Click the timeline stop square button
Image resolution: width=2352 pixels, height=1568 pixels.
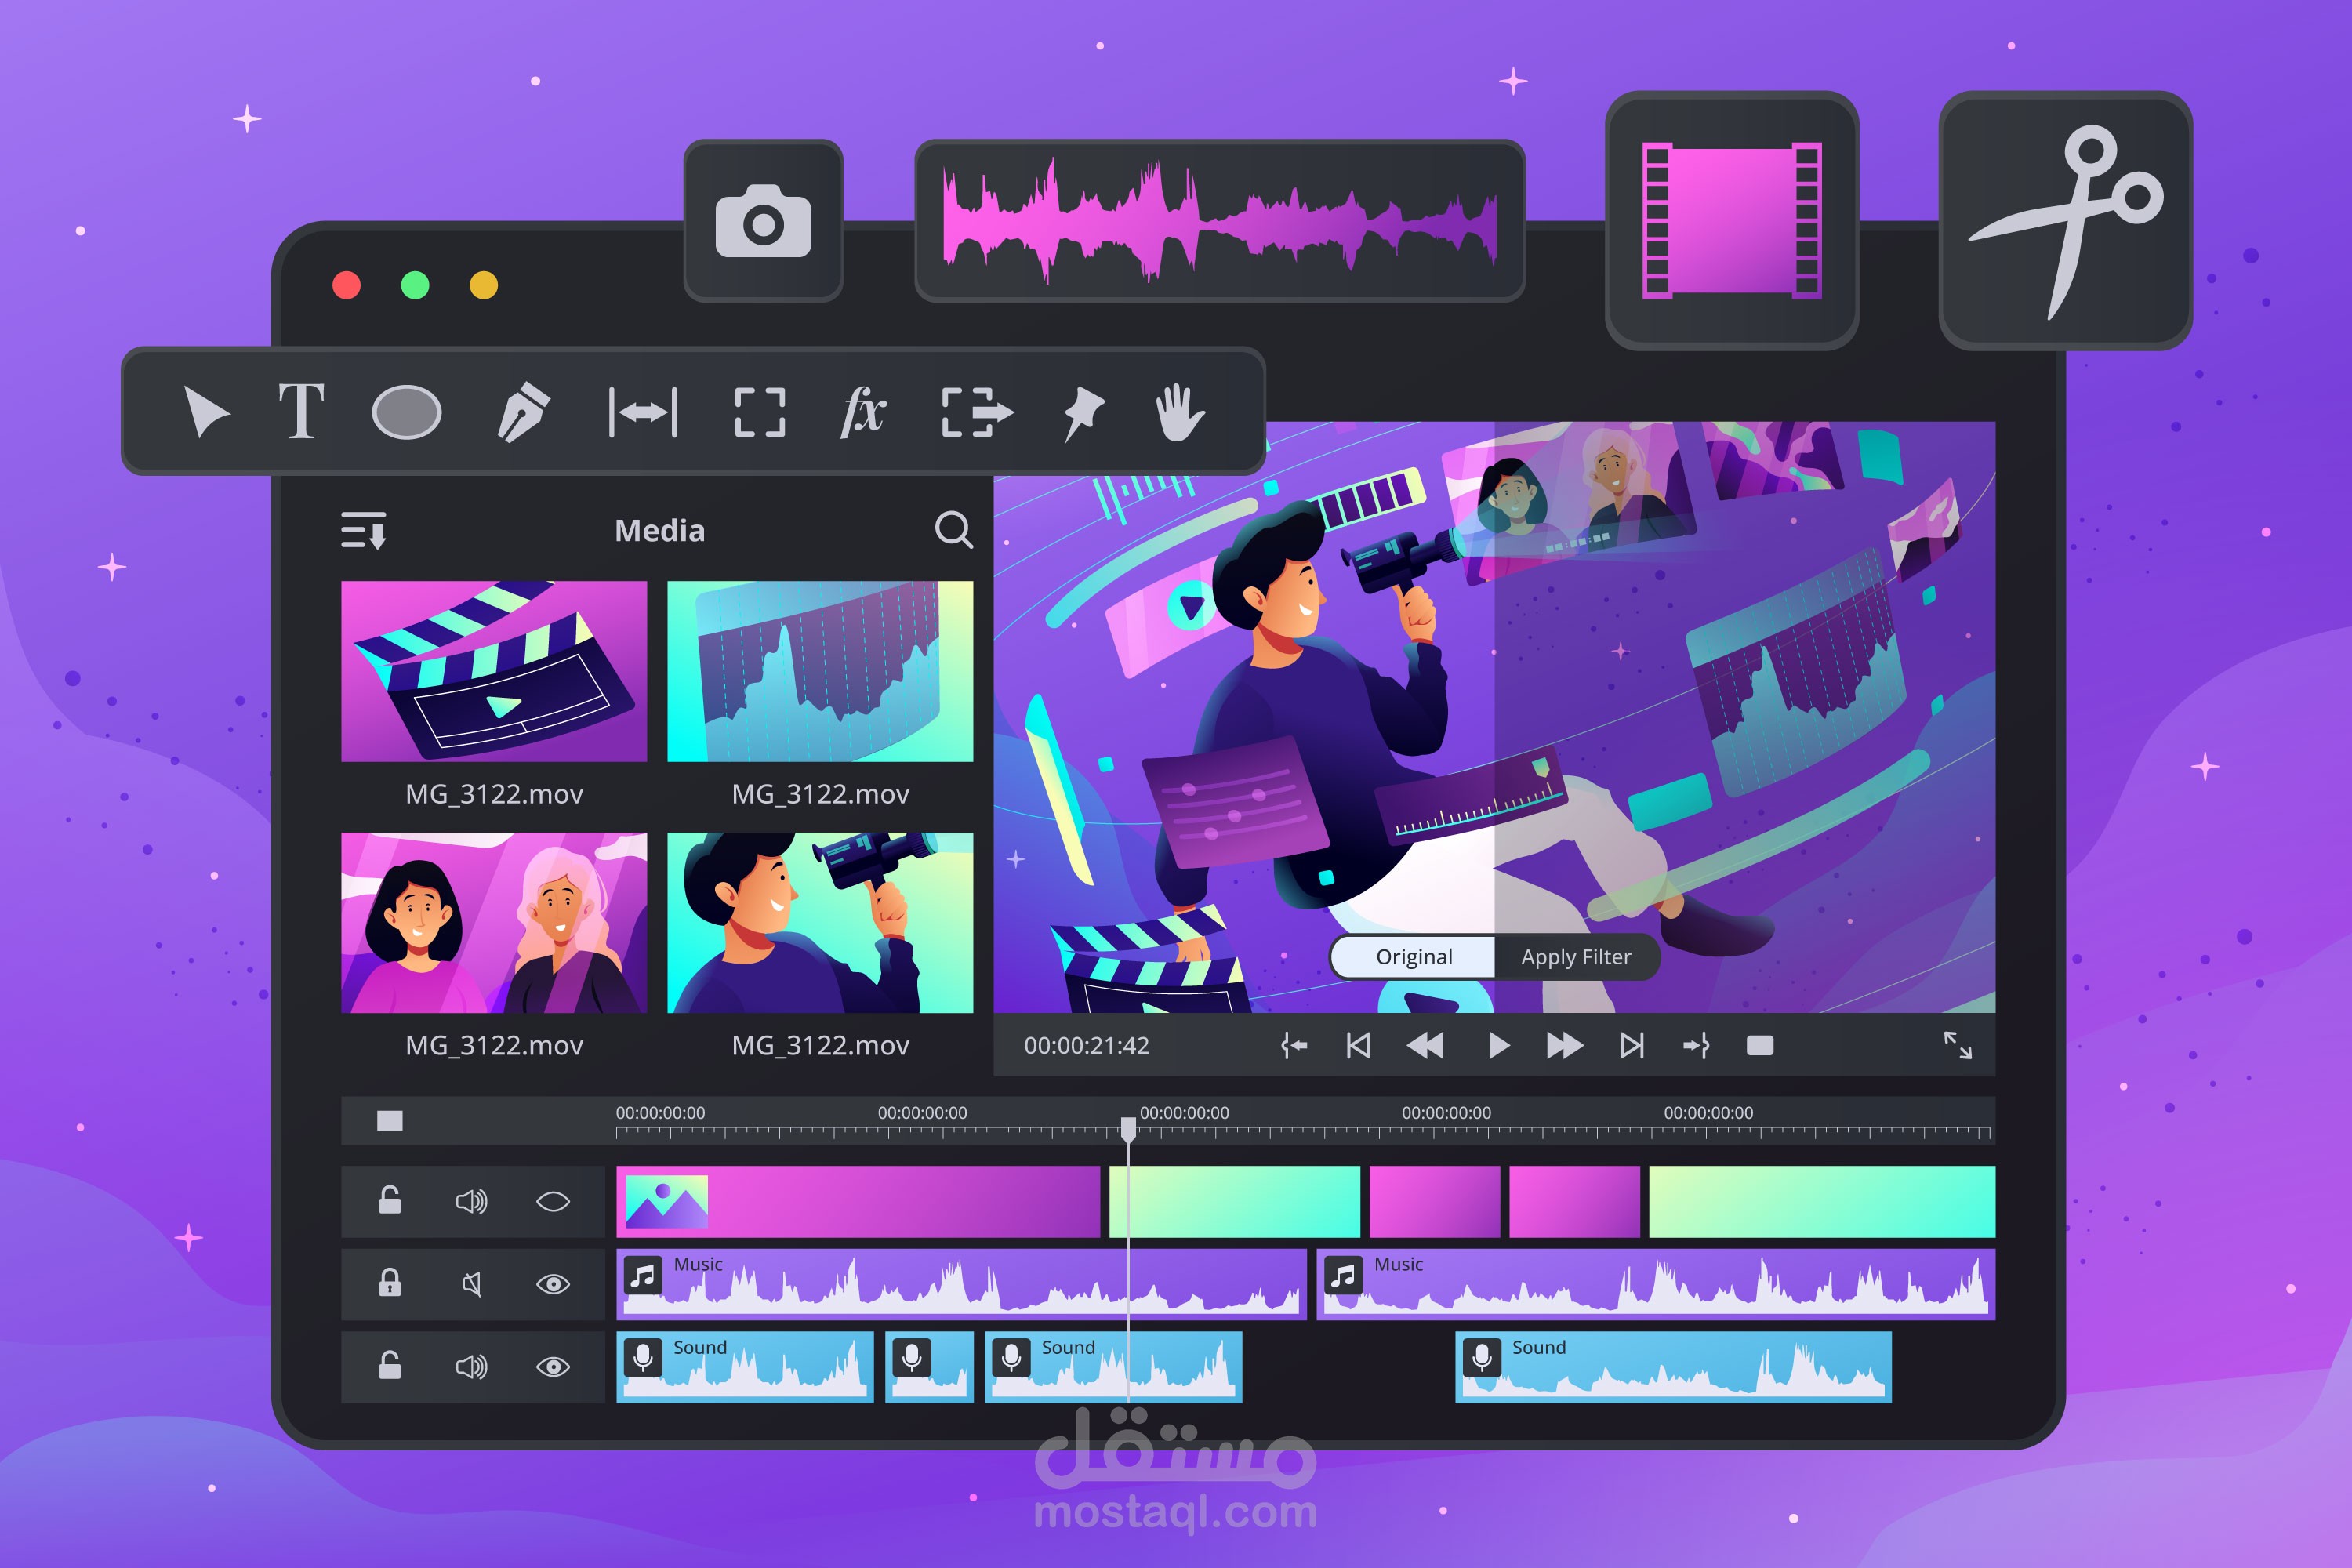pyautogui.click(x=390, y=1121)
